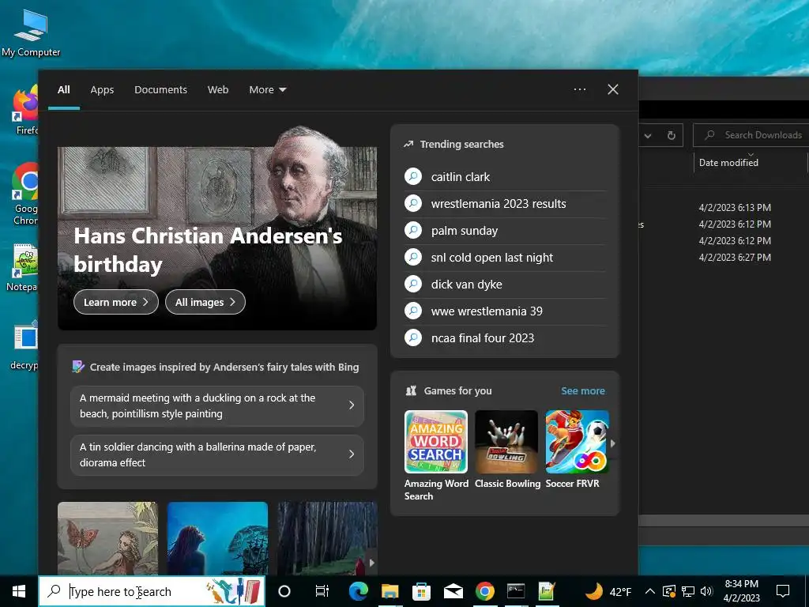This screenshot has height=607, width=809.
Task: Open the search panel options ellipsis
Action: click(x=580, y=89)
